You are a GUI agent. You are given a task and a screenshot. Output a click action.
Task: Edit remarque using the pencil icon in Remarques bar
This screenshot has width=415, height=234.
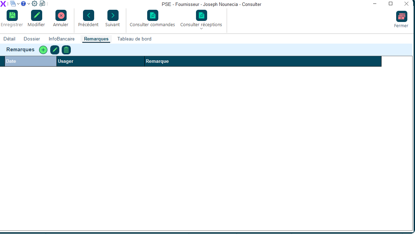coord(55,50)
